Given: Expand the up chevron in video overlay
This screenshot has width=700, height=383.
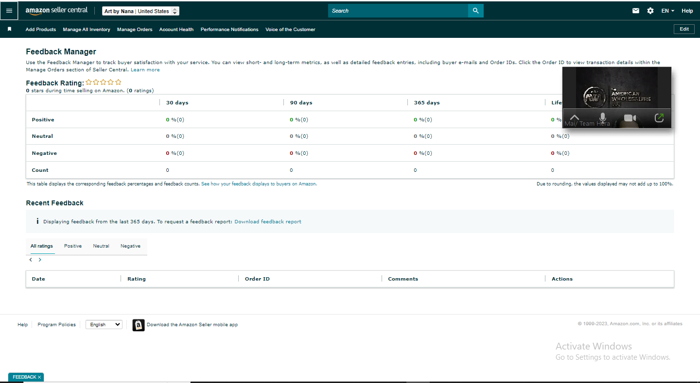Looking at the screenshot, I should (x=575, y=118).
